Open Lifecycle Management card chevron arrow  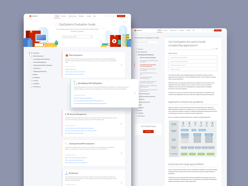122,123
